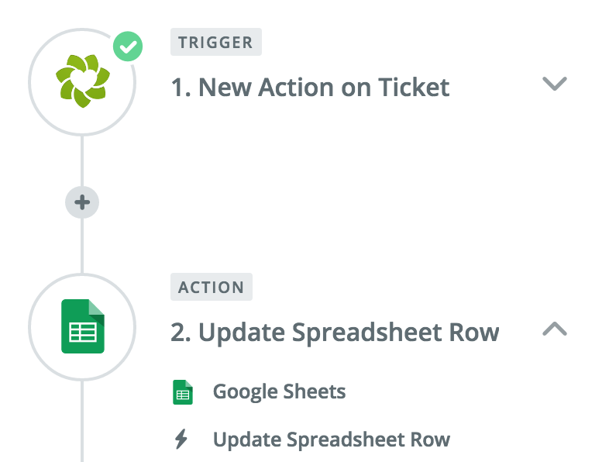
Task: Expand the New Action on Ticket step chevron
Action: coord(555,84)
